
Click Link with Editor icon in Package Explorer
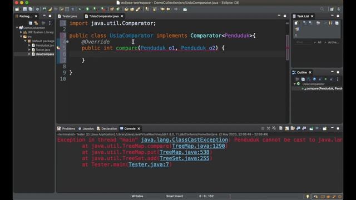[36, 23]
